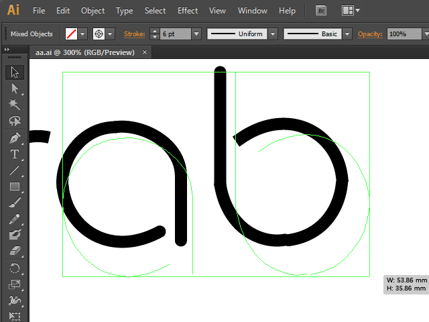
Task: Select the Scale tool
Action: click(x=15, y=284)
